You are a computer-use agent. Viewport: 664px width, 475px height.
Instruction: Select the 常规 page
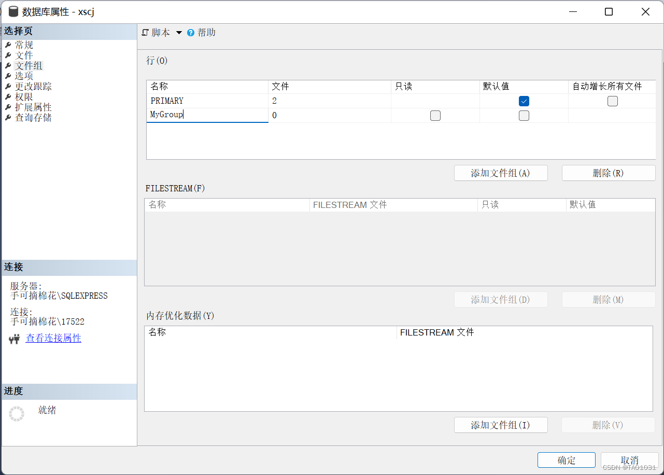pos(24,45)
